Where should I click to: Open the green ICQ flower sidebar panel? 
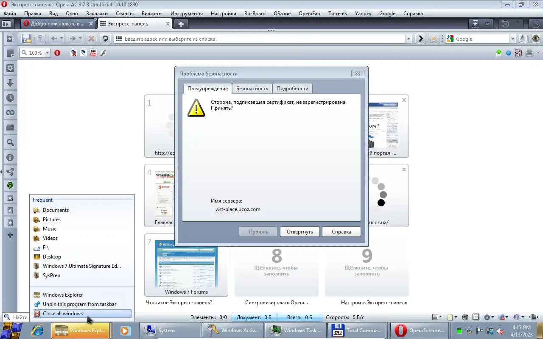tap(10, 185)
